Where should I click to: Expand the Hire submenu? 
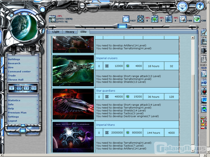[x=37, y=68]
